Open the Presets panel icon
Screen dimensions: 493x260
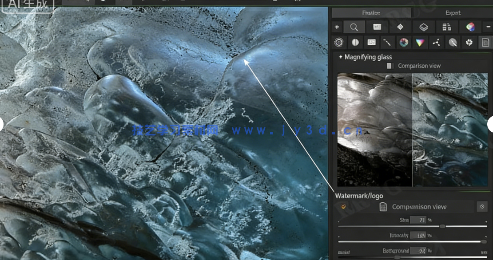(447, 27)
